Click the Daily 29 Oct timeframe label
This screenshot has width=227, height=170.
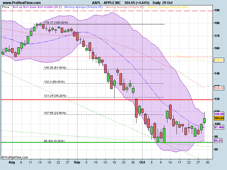[x=163, y=3]
